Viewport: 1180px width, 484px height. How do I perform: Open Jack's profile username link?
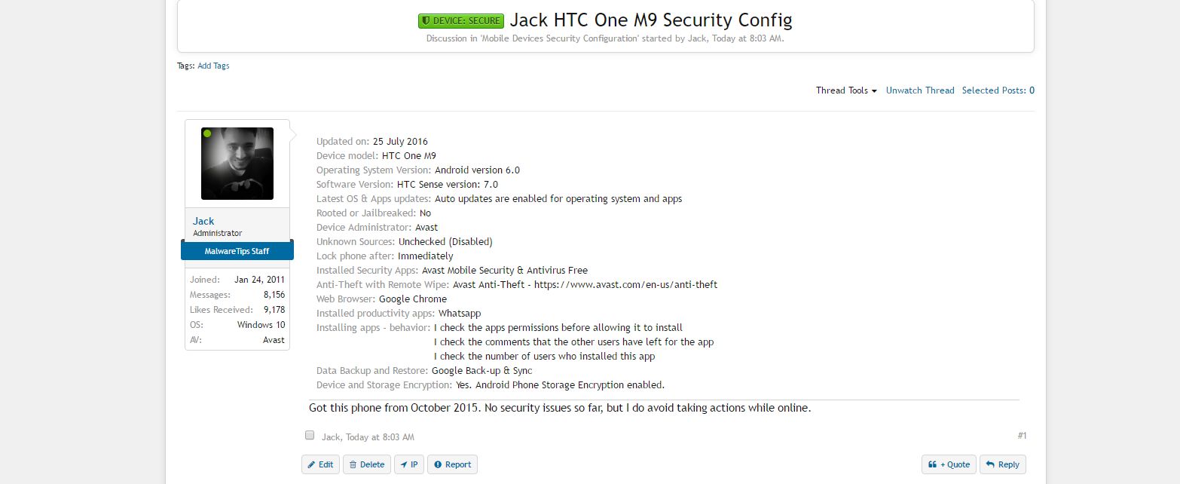[x=203, y=221]
